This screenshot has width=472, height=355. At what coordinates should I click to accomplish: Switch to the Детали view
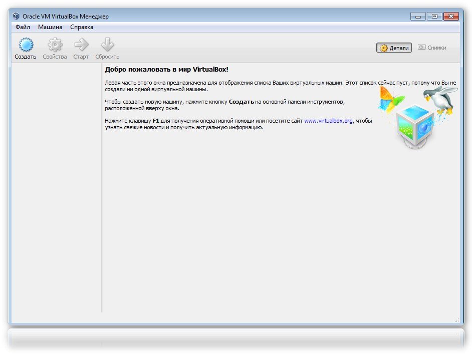point(394,48)
